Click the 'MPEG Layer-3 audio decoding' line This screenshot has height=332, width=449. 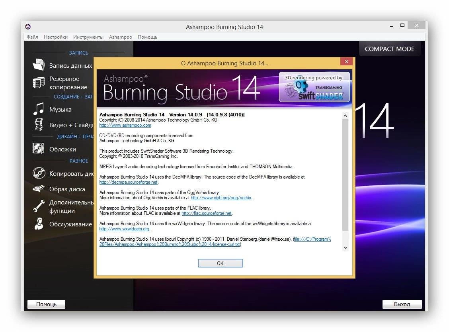pyautogui.click(x=197, y=167)
